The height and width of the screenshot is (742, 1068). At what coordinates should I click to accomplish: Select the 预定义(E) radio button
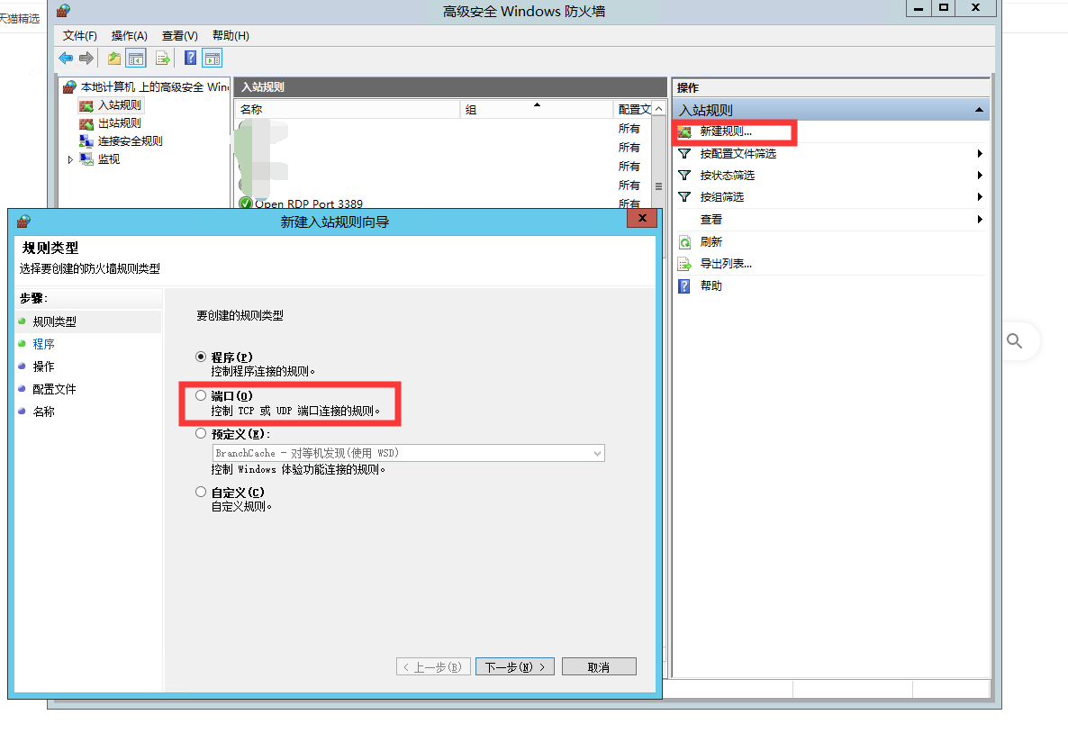tap(200, 433)
